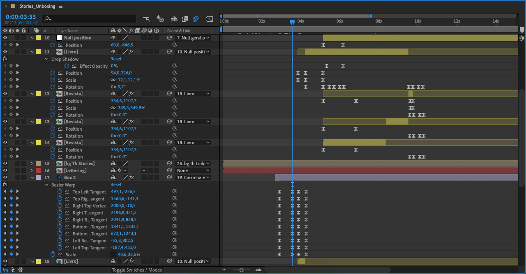
Task: Toggle Draft 3D icon in timeline header
Action: 160,19
